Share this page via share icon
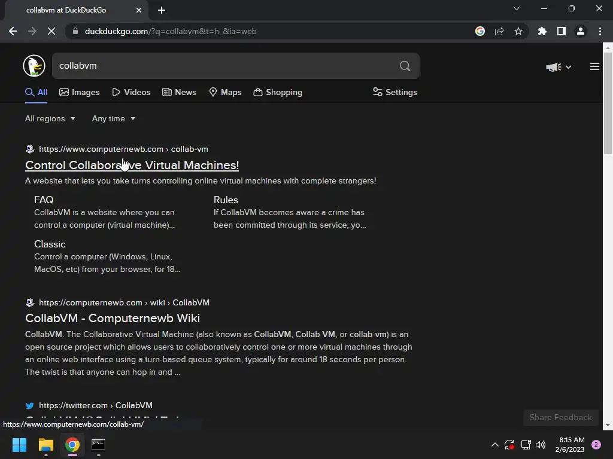 [x=499, y=31]
